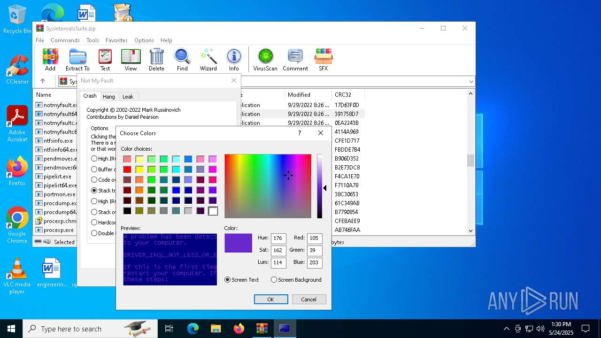This screenshot has width=601, height=338.
Task: Open Adobe Acrobat desktop shortcut
Action: [x=17, y=123]
